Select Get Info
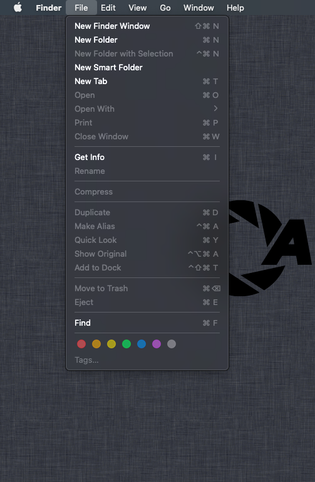This screenshot has width=315, height=482. pyautogui.click(x=147, y=158)
